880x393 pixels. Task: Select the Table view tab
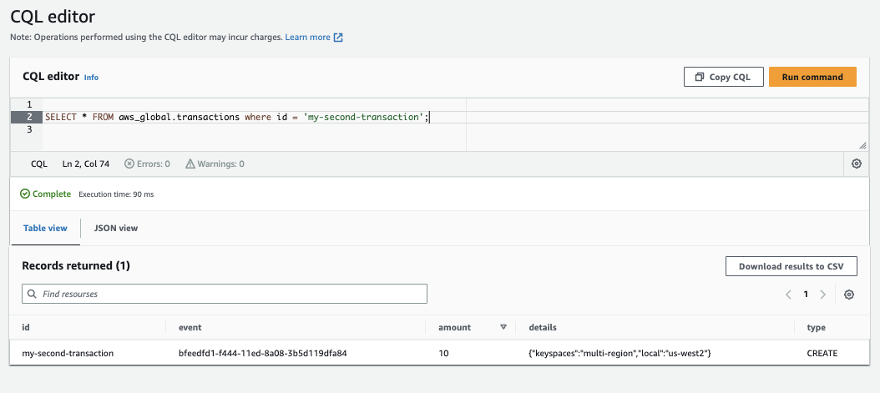click(x=45, y=228)
